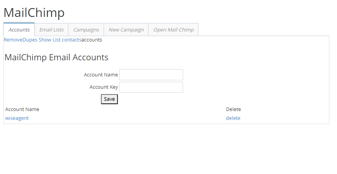Click the Account Name table column header

[x=22, y=109]
